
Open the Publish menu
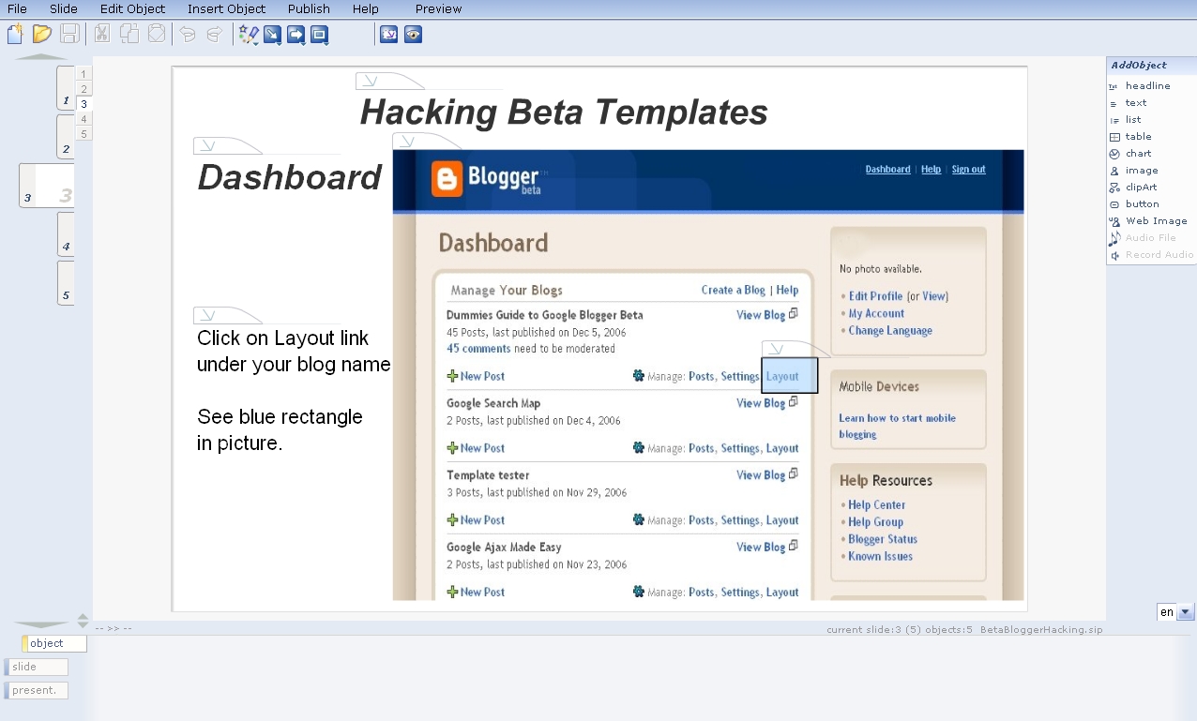[x=309, y=8]
